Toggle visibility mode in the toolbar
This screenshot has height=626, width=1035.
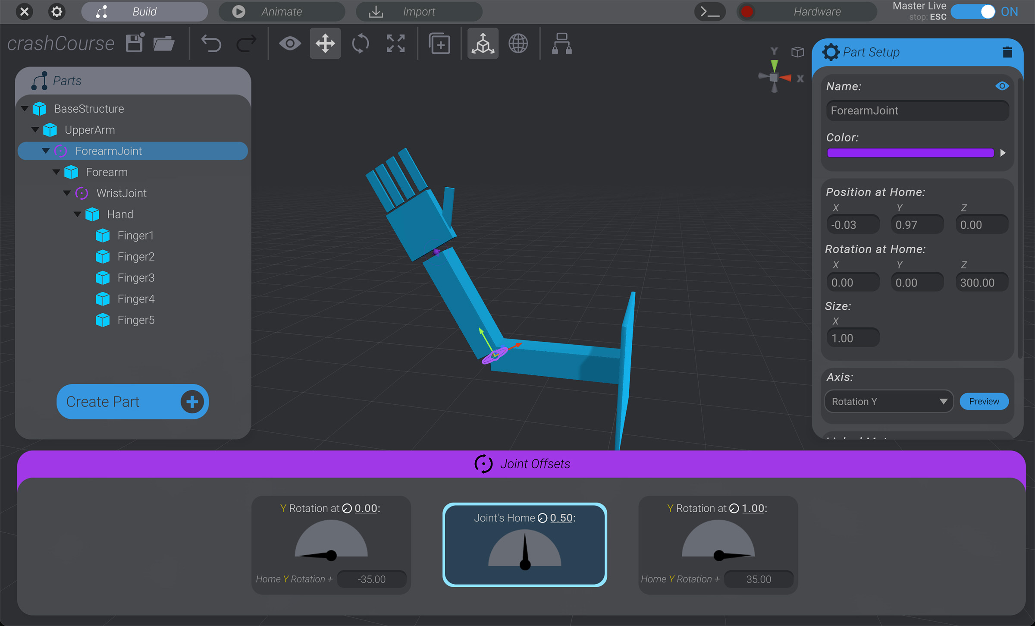pos(290,43)
